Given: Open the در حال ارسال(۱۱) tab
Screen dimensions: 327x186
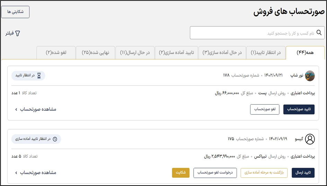Looking at the screenshot, I should pos(135,53).
